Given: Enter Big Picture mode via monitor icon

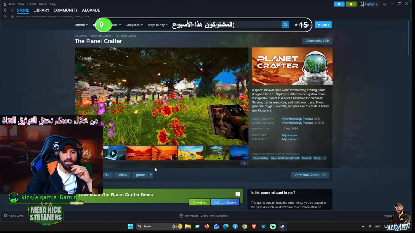Looking at the screenshot, I should coord(385,4).
